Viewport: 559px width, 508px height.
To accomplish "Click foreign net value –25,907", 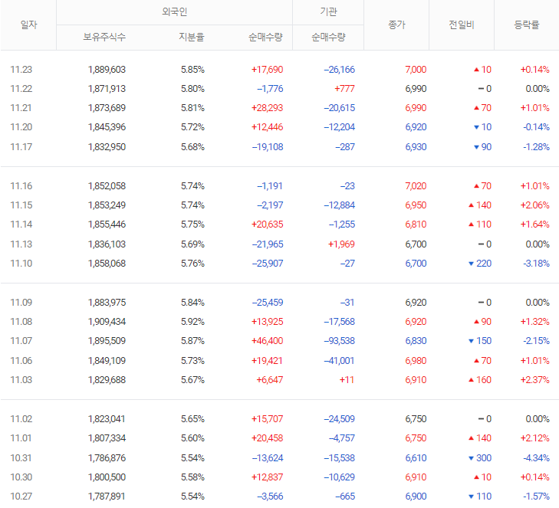I will (268, 264).
